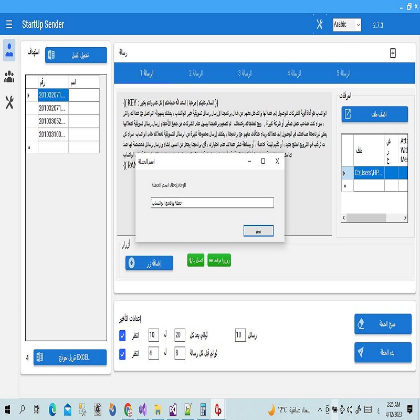Select the C:\Users\HP... attachment cell
The height and width of the screenshot is (420, 420).
coord(369,173)
